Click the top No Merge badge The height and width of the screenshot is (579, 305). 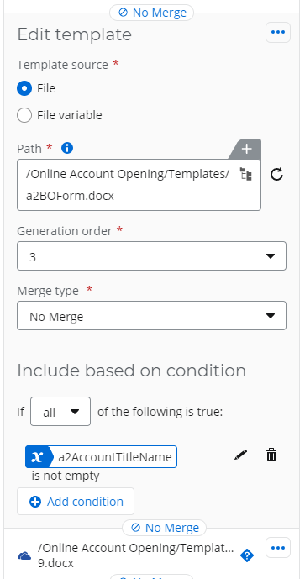coord(152,13)
